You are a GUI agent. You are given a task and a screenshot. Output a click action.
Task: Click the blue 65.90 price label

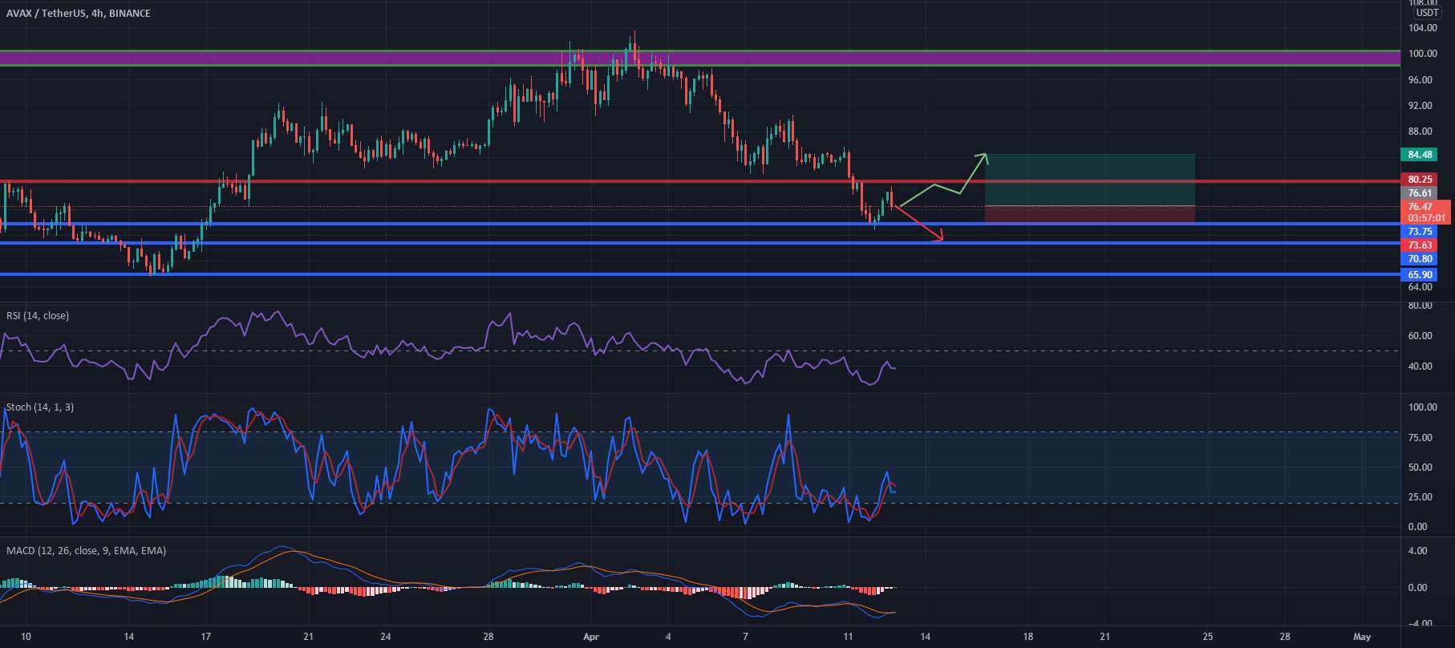[x=1420, y=275]
